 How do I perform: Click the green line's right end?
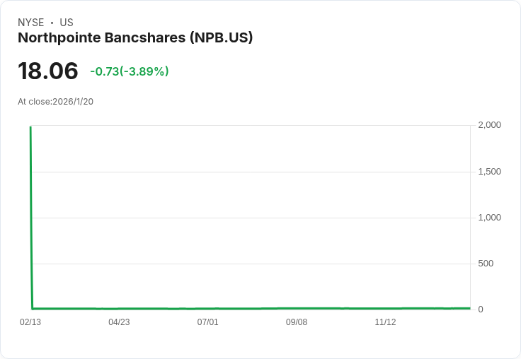coord(469,308)
